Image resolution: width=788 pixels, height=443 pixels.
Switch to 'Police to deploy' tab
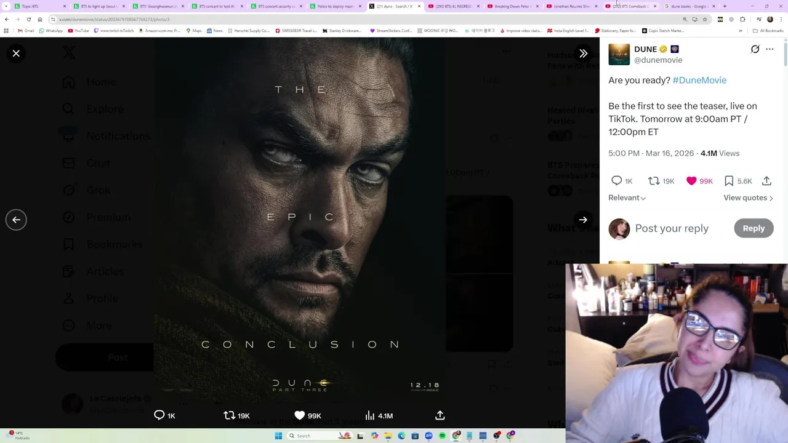pos(334,6)
